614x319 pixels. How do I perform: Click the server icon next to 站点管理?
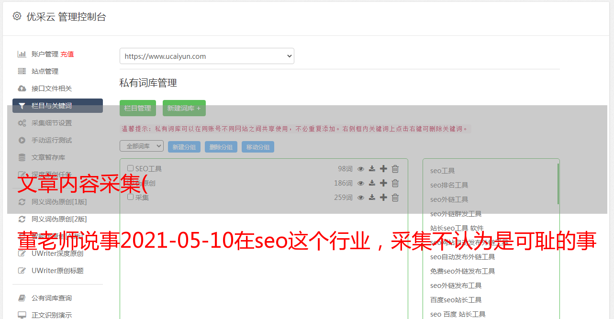[x=22, y=71]
